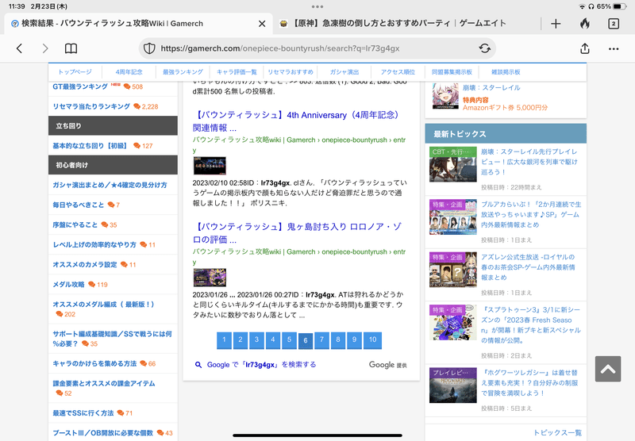
Task: Open the three-dot browser menu
Action: [x=614, y=49]
